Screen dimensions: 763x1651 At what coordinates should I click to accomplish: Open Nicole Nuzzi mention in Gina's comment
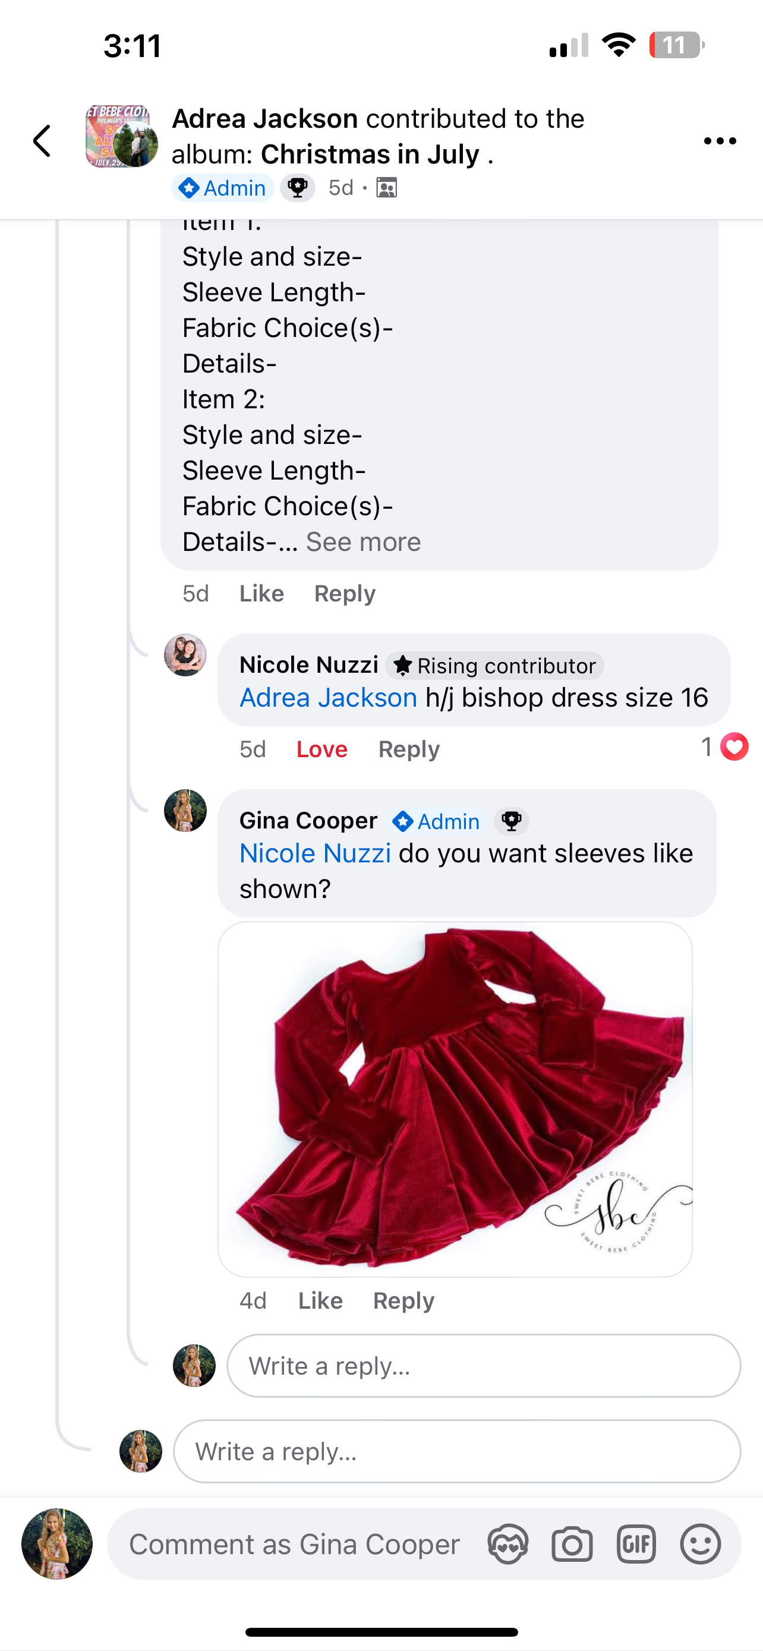pyautogui.click(x=315, y=853)
